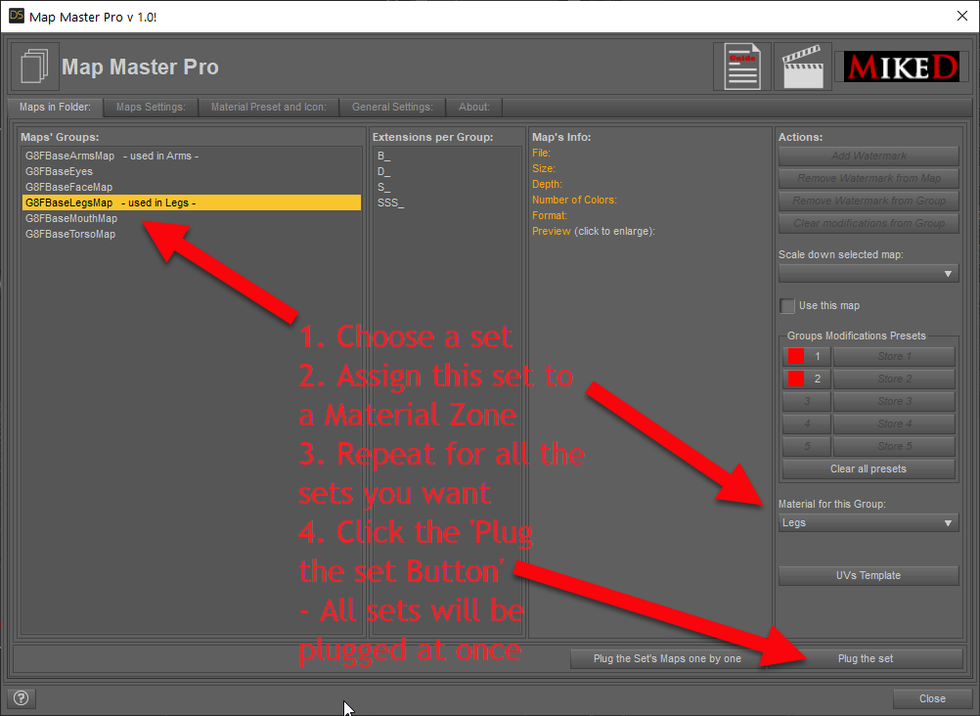Open Material for this Group dropdown
This screenshot has width=980, height=716.
tap(869, 522)
